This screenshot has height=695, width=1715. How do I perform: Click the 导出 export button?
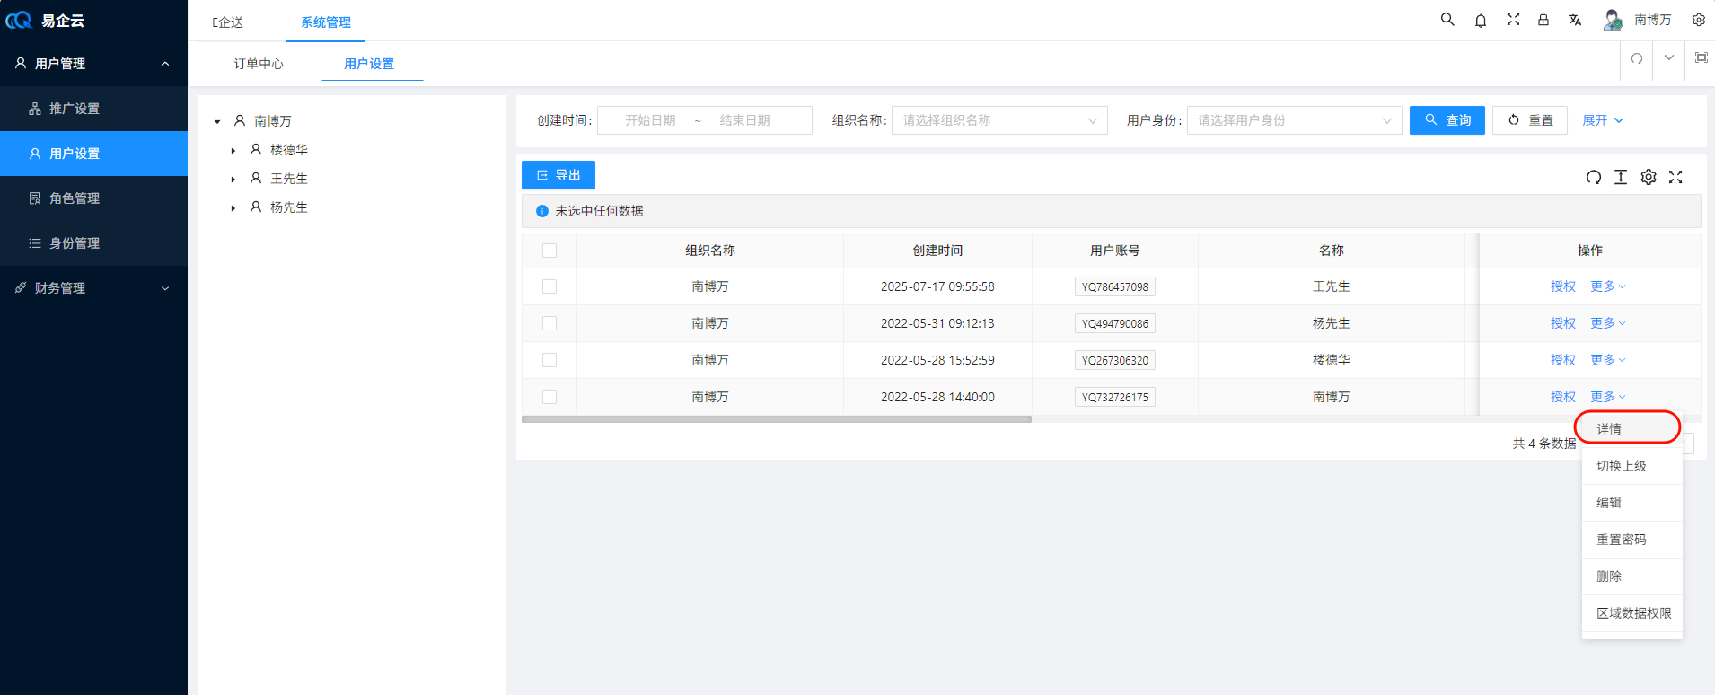point(558,175)
